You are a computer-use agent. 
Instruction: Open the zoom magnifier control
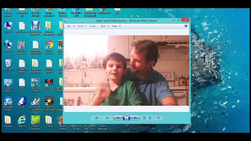pos(98,118)
